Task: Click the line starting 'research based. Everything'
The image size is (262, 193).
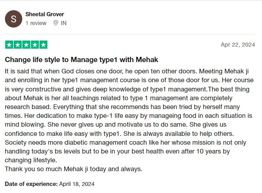Action: click(x=122, y=107)
